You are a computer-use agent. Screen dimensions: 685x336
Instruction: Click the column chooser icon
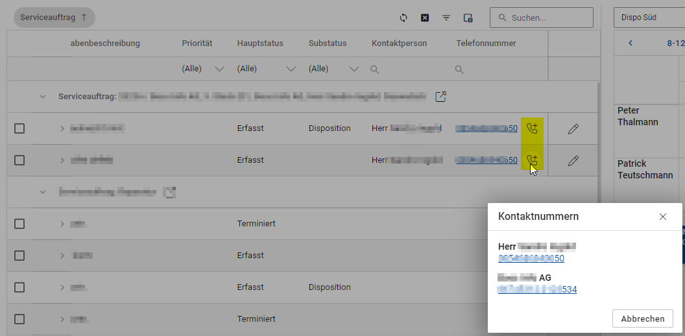468,18
